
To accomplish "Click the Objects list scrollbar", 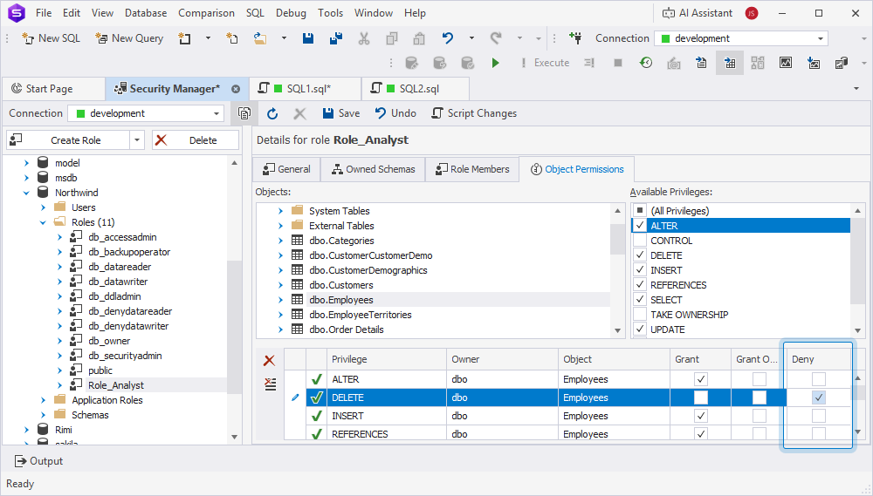I will (617, 239).
